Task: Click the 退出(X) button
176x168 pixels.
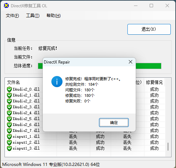Action: (x=149, y=29)
